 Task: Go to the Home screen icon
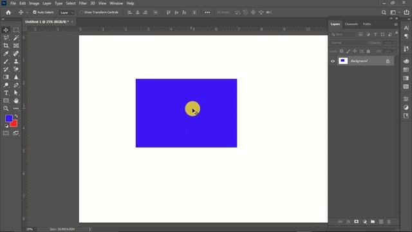pyautogui.click(x=8, y=12)
